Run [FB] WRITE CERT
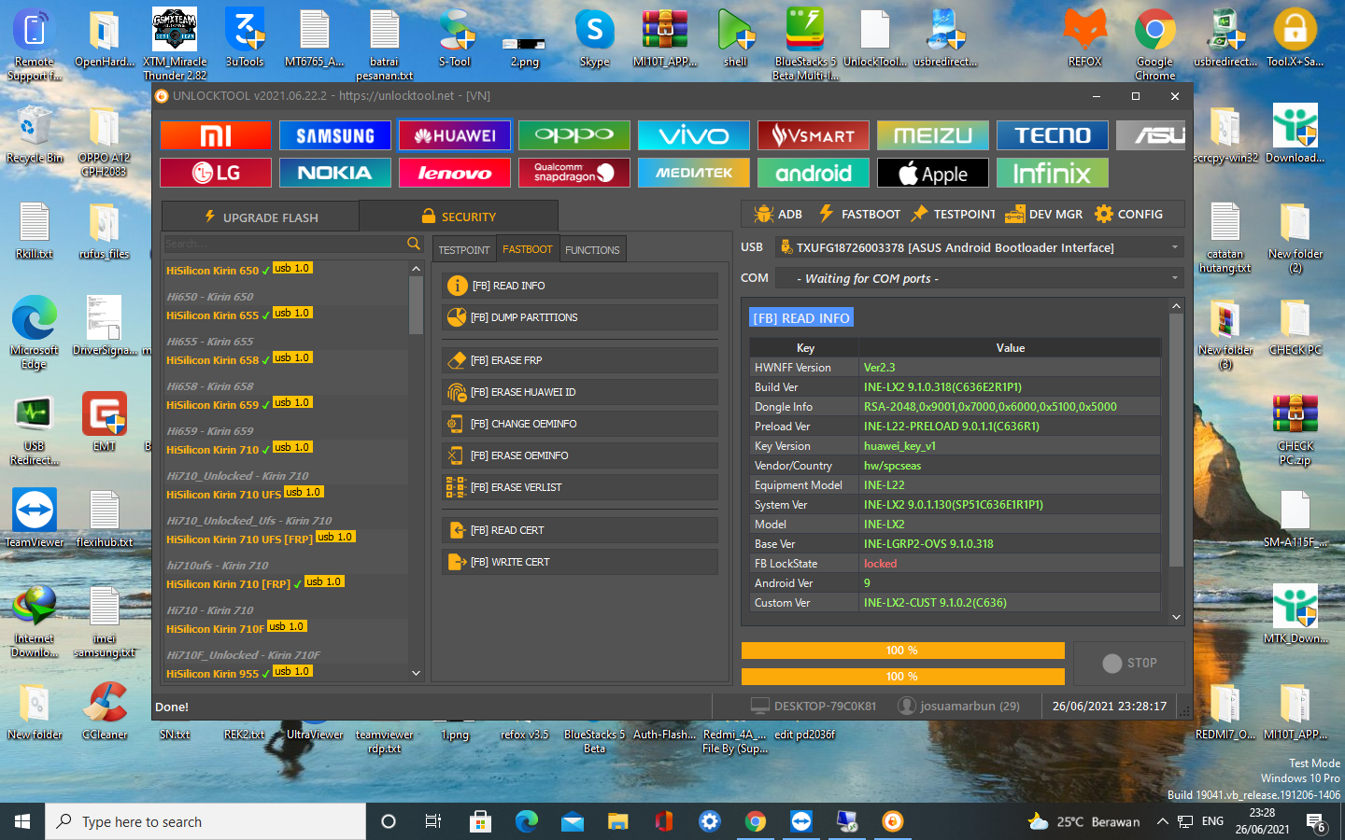Image resolution: width=1345 pixels, height=840 pixels. [580, 562]
